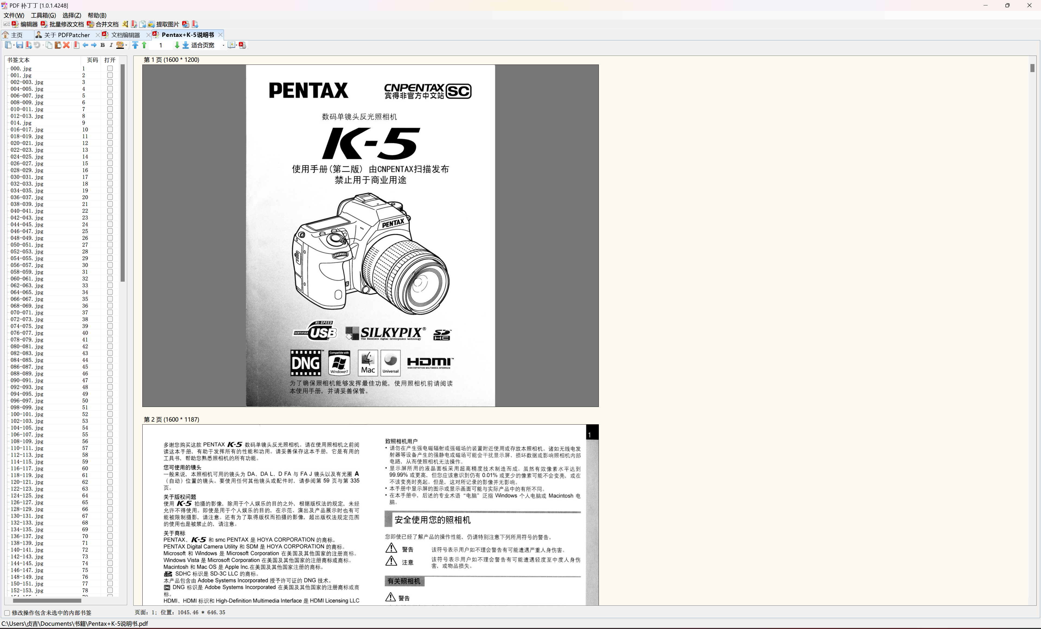Click the blue left arrow outdent bookmark icon

85,45
